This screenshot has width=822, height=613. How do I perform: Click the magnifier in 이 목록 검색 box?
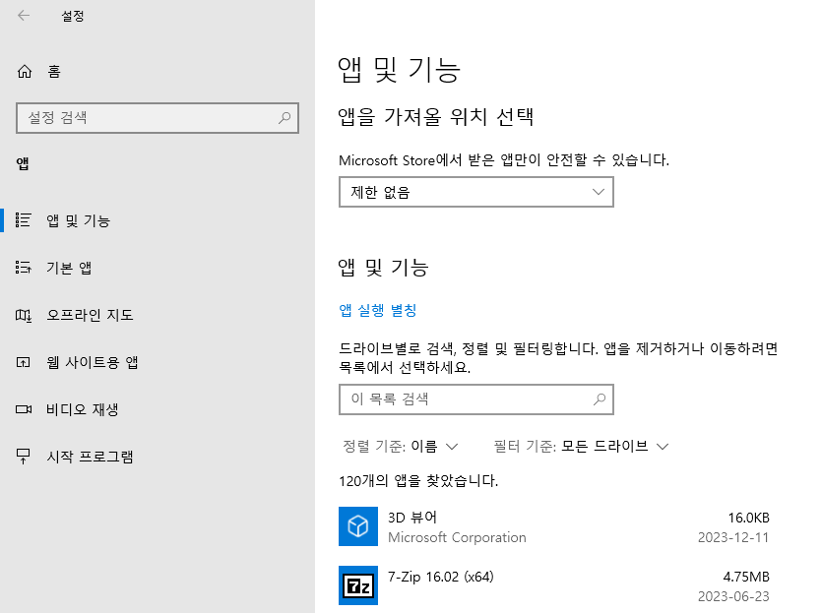point(600,399)
